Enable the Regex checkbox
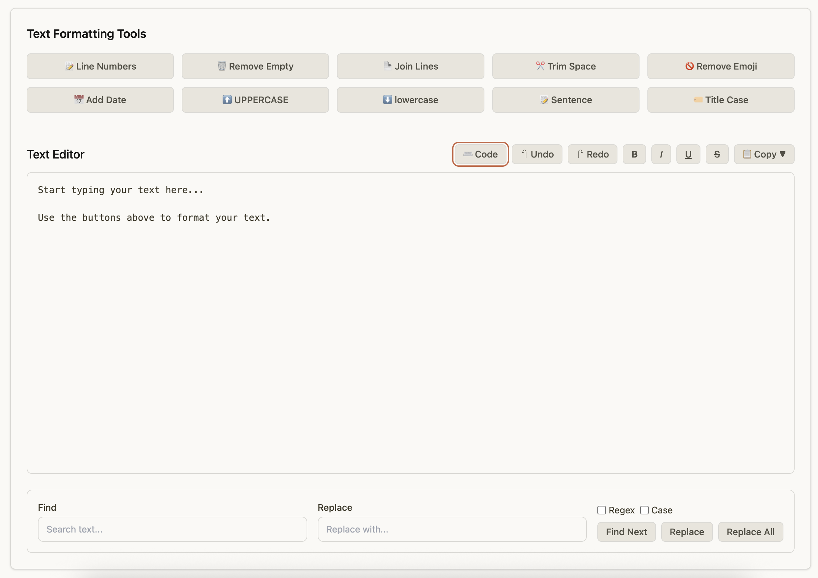818x578 pixels. click(x=601, y=510)
